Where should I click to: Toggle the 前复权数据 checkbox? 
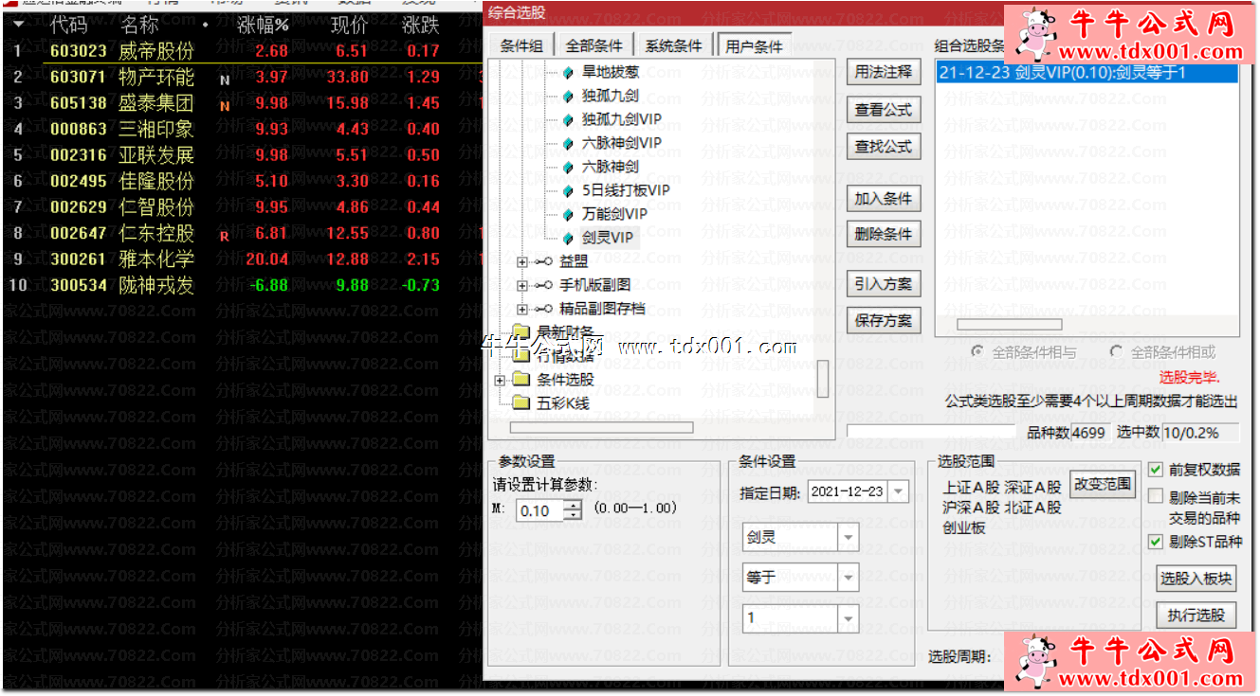pos(1156,470)
